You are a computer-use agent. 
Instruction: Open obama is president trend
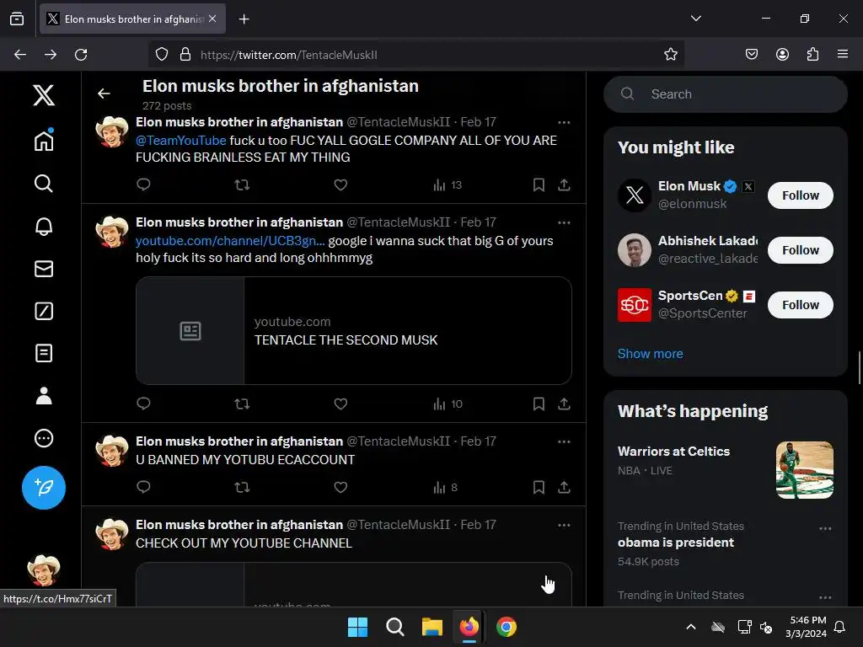(x=676, y=543)
